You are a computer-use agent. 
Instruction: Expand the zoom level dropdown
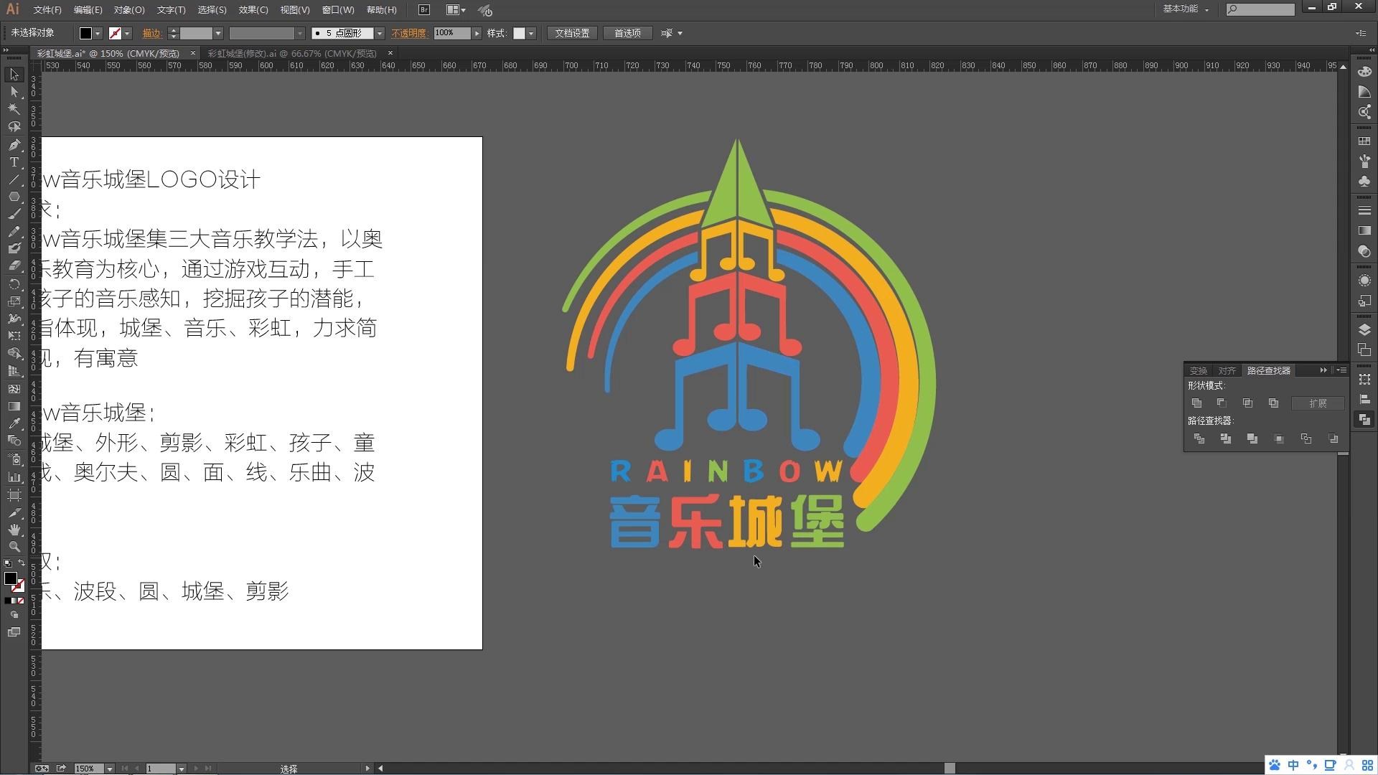coord(110,769)
